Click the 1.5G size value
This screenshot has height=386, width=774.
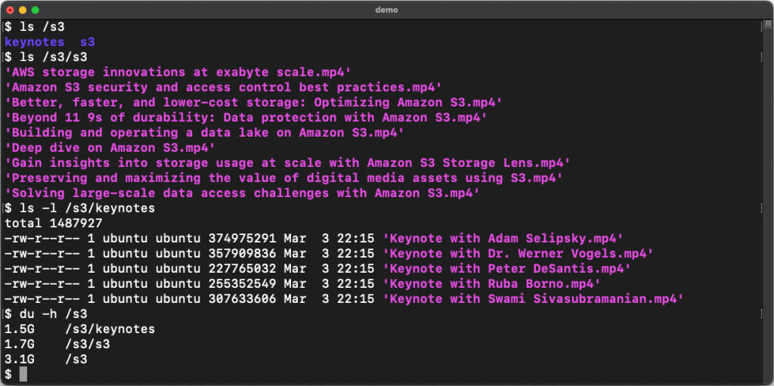(20, 329)
